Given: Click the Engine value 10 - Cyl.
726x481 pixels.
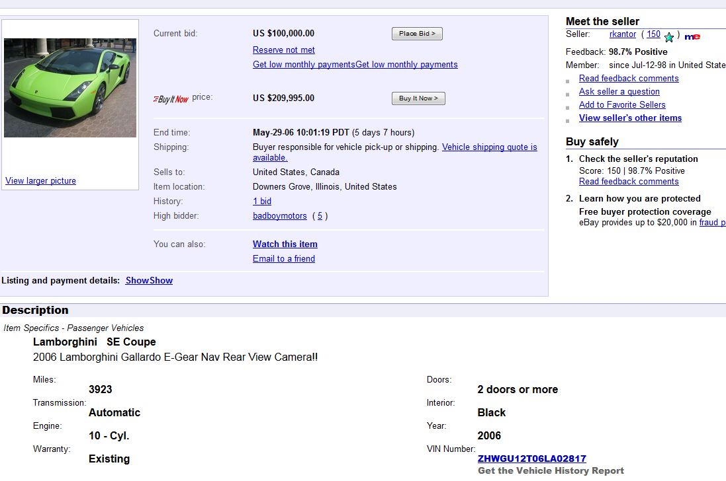Looking at the screenshot, I should pyautogui.click(x=109, y=435).
